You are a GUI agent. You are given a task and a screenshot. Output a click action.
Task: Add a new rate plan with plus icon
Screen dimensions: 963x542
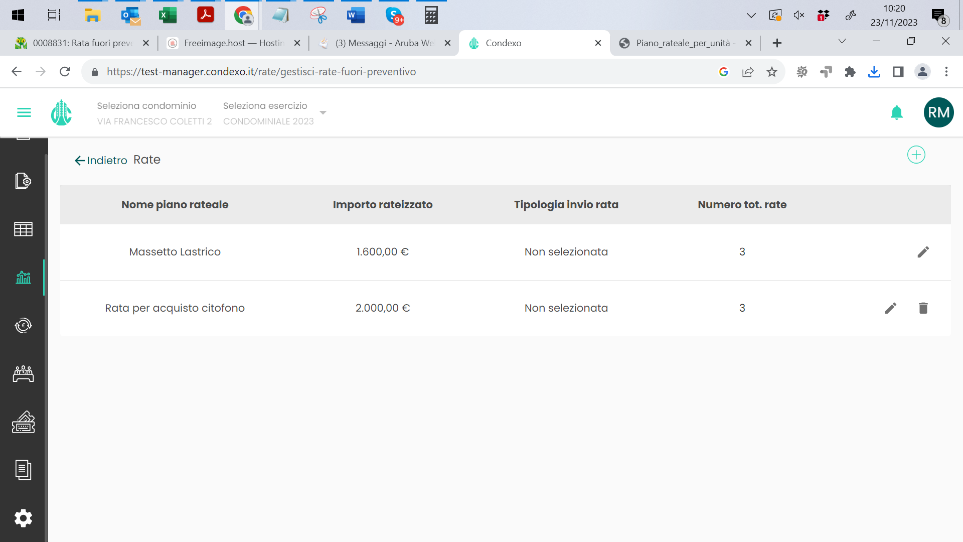click(916, 155)
